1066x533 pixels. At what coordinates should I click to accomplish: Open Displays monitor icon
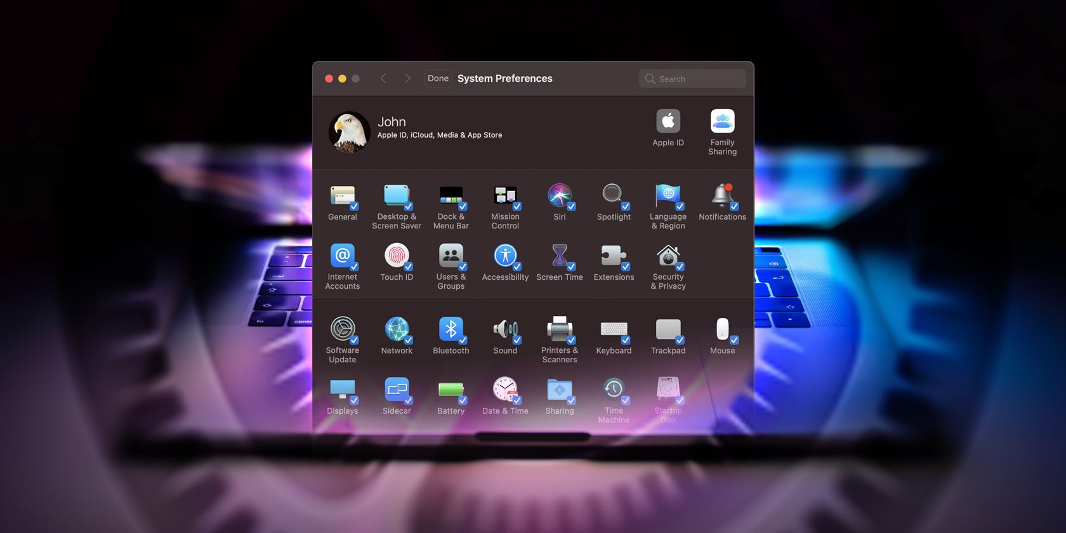[343, 390]
